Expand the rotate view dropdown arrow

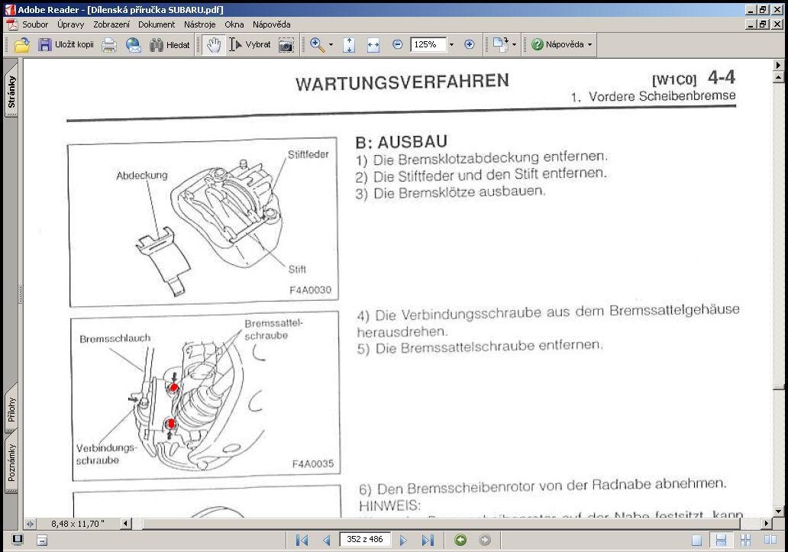[x=514, y=45]
